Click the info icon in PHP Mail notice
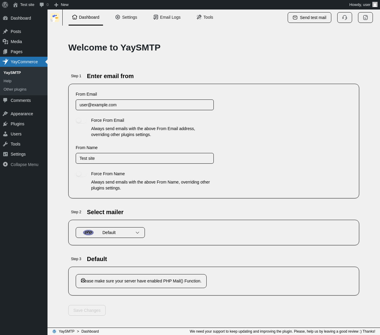 pos(83,280)
